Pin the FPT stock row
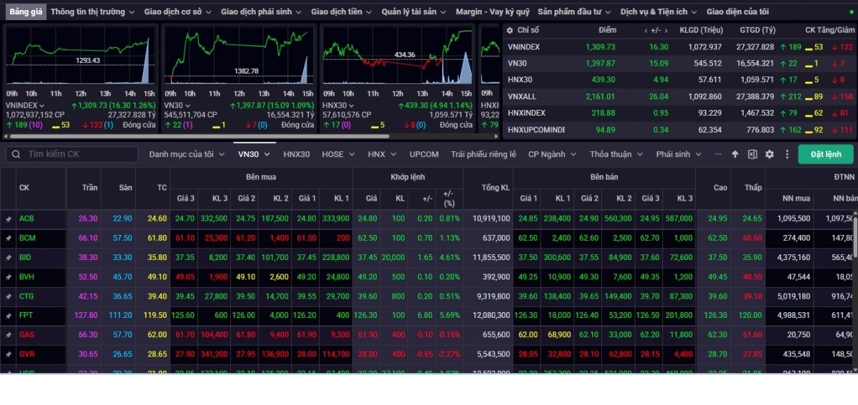Viewport: 858px width, 405px height. [9, 315]
